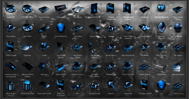Select the Documents Library icon

(x=178, y=10)
